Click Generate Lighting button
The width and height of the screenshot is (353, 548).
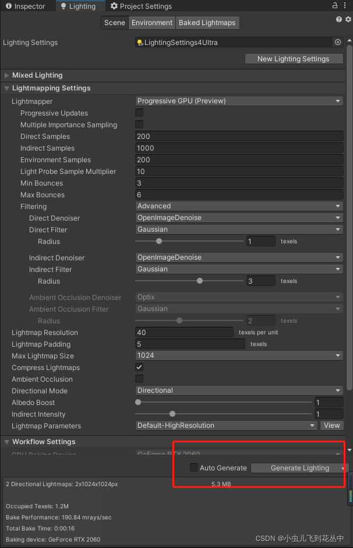click(296, 468)
